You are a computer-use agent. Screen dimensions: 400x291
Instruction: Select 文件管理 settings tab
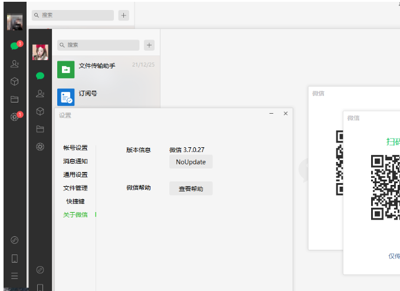click(x=76, y=188)
